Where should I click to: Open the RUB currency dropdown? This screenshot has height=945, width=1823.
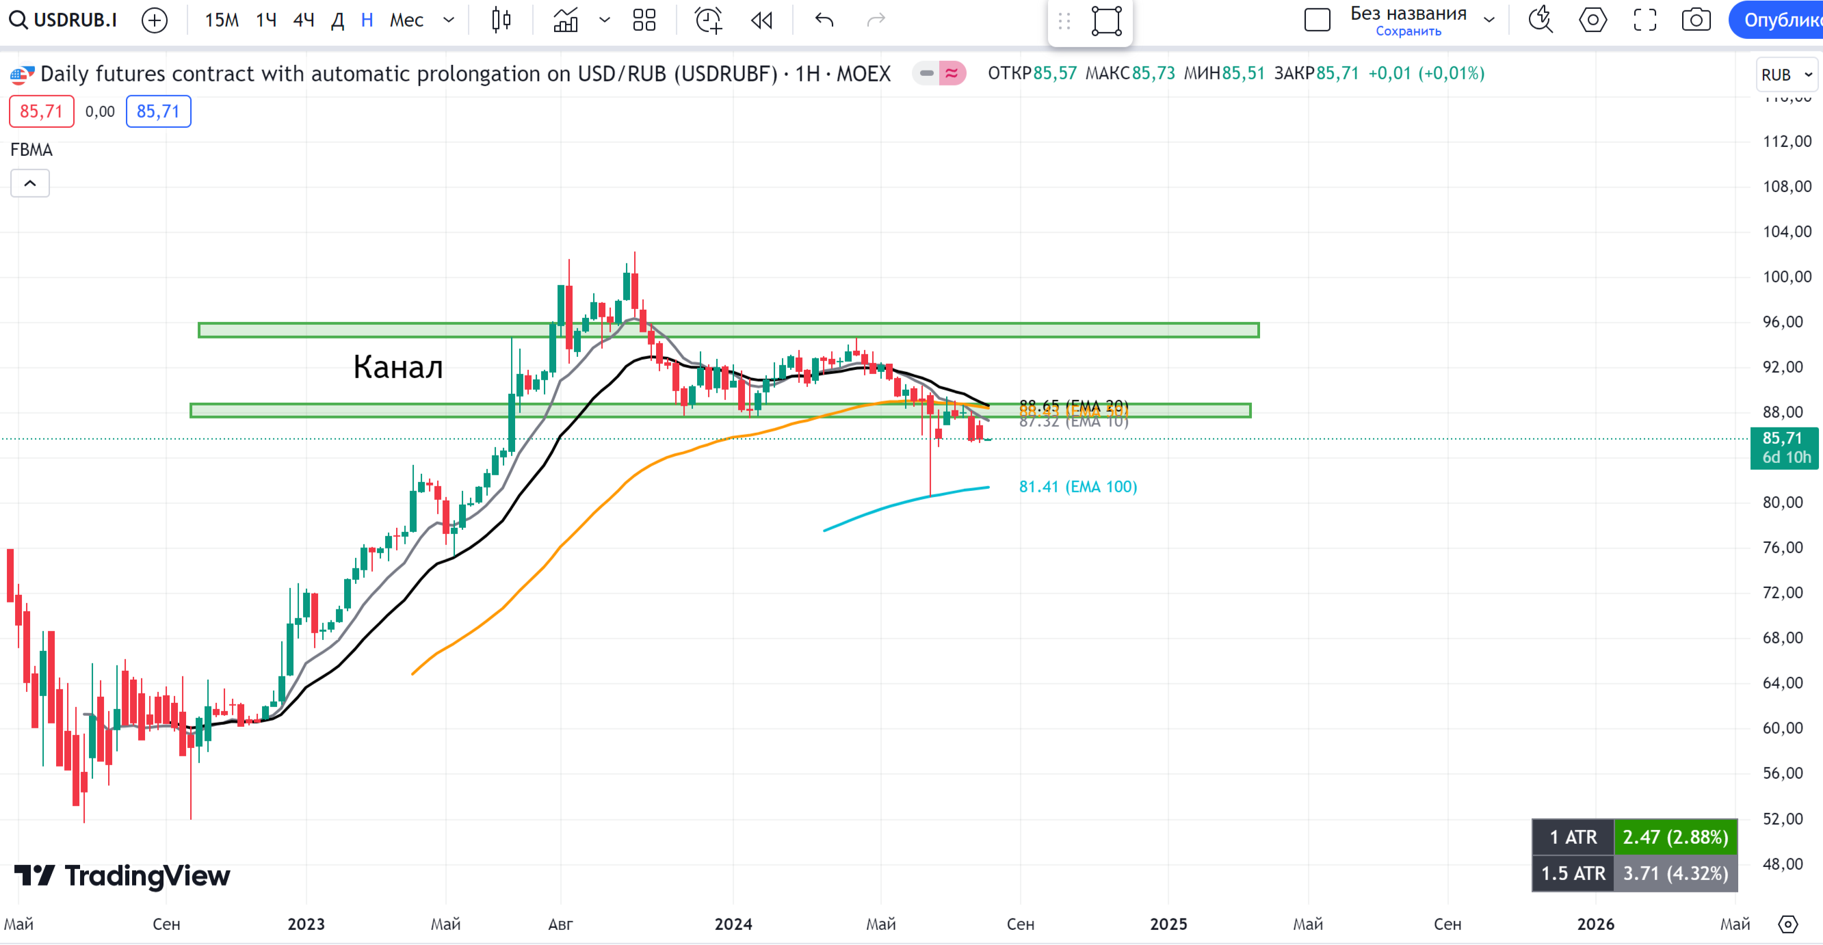(x=1785, y=75)
